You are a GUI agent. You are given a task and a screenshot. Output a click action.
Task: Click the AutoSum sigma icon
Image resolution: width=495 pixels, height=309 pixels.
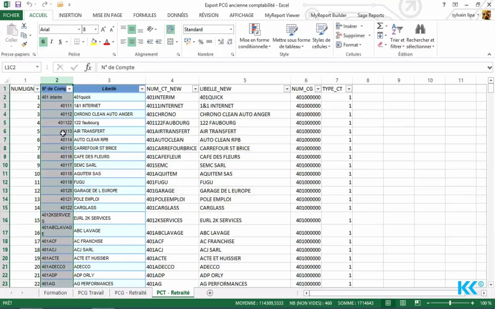pos(380,26)
